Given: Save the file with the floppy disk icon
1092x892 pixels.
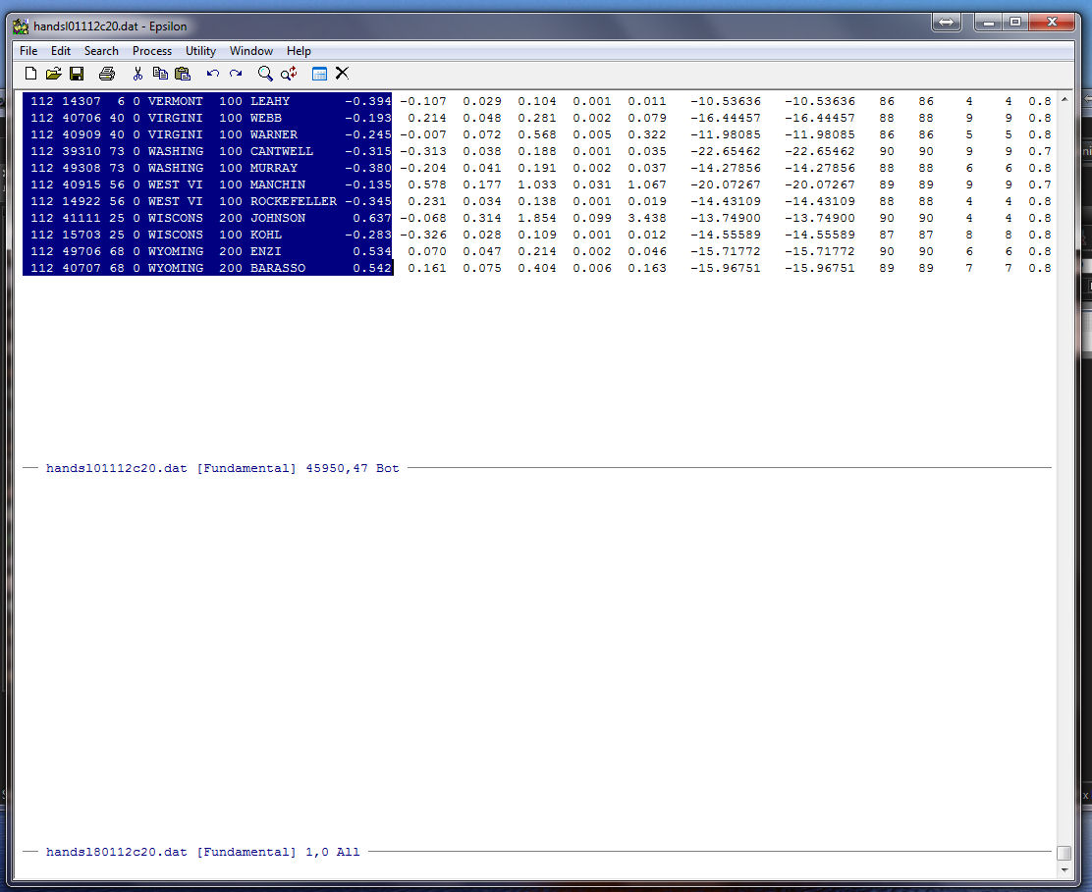Looking at the screenshot, I should [77, 74].
